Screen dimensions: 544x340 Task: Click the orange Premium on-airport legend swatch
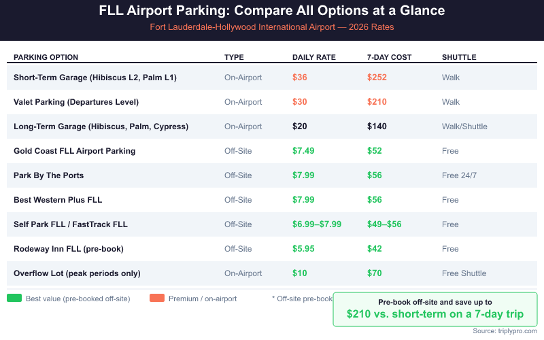pos(157,298)
